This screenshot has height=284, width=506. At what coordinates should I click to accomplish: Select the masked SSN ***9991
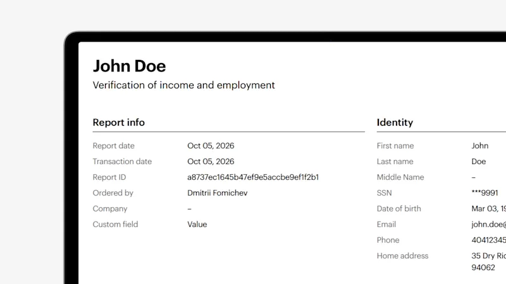tap(484, 193)
